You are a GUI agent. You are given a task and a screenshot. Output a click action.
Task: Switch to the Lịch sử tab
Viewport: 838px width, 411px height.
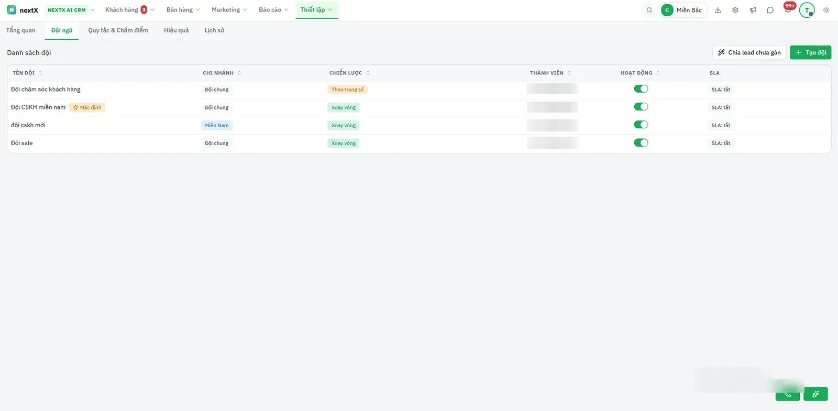point(214,30)
